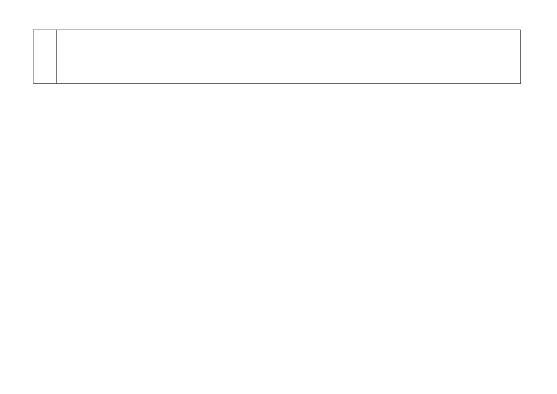Click inside the narrow left table cell
The image size is (557, 394).
point(45,57)
